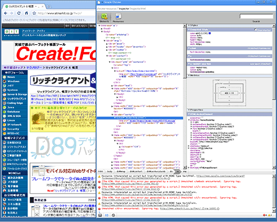Click the テクノロジー breadcrumb link on the page

(34, 67)
